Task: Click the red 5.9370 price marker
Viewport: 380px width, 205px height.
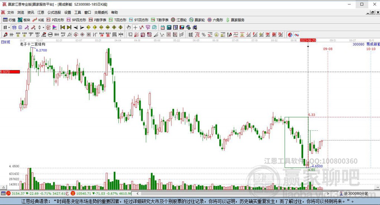Action: point(10,72)
